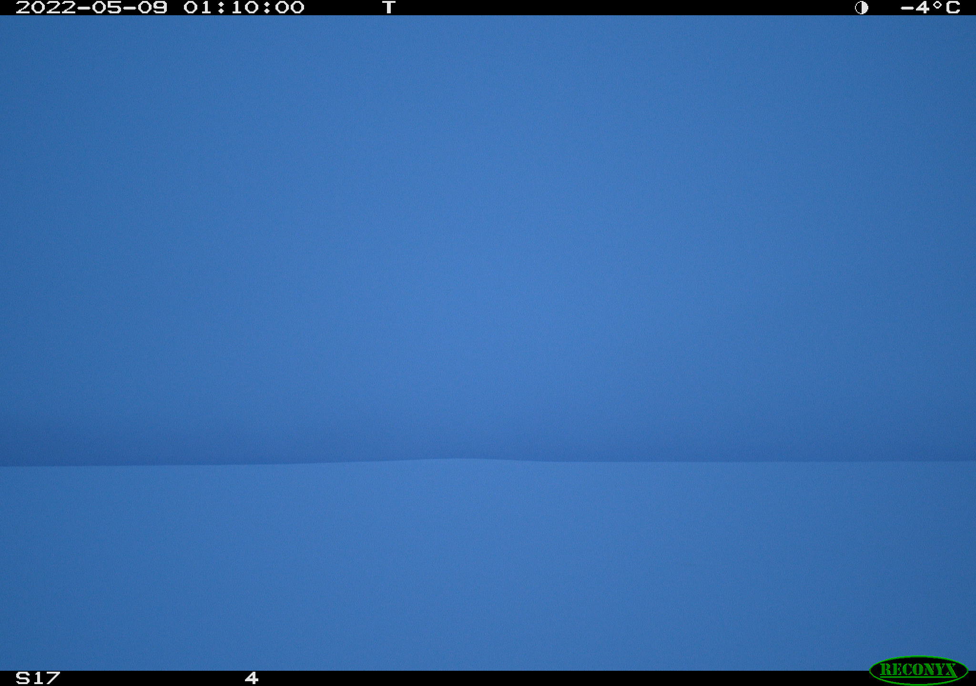Click the green RECONYX logo
This screenshot has height=686, width=976.
click(x=918, y=670)
